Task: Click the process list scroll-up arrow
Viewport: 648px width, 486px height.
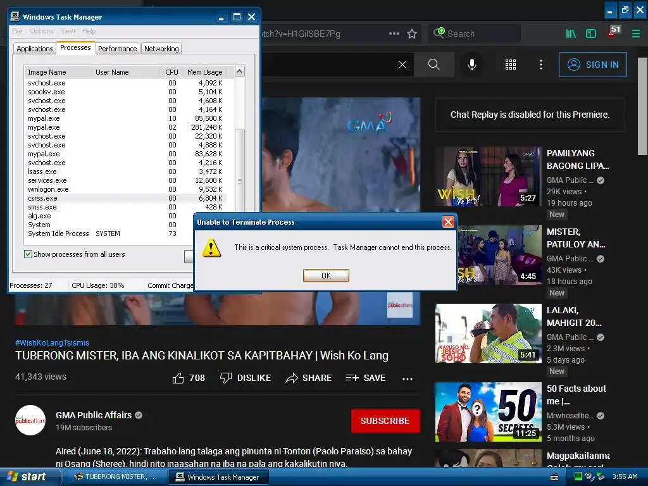Action: (240, 72)
